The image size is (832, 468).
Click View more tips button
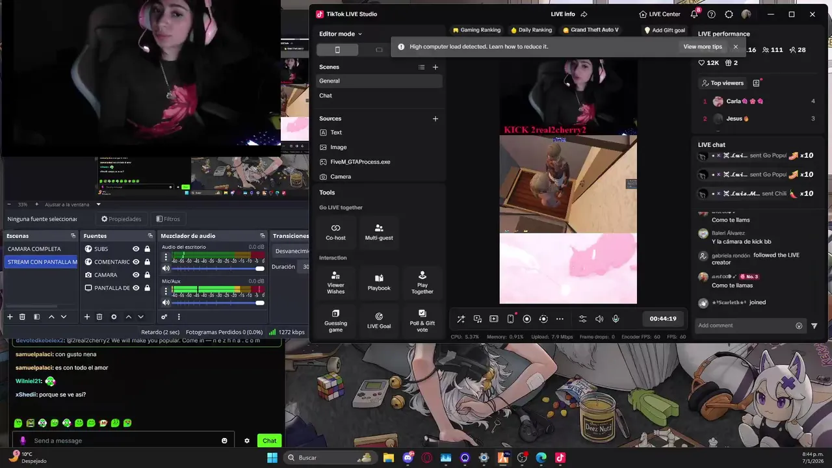pos(703,47)
